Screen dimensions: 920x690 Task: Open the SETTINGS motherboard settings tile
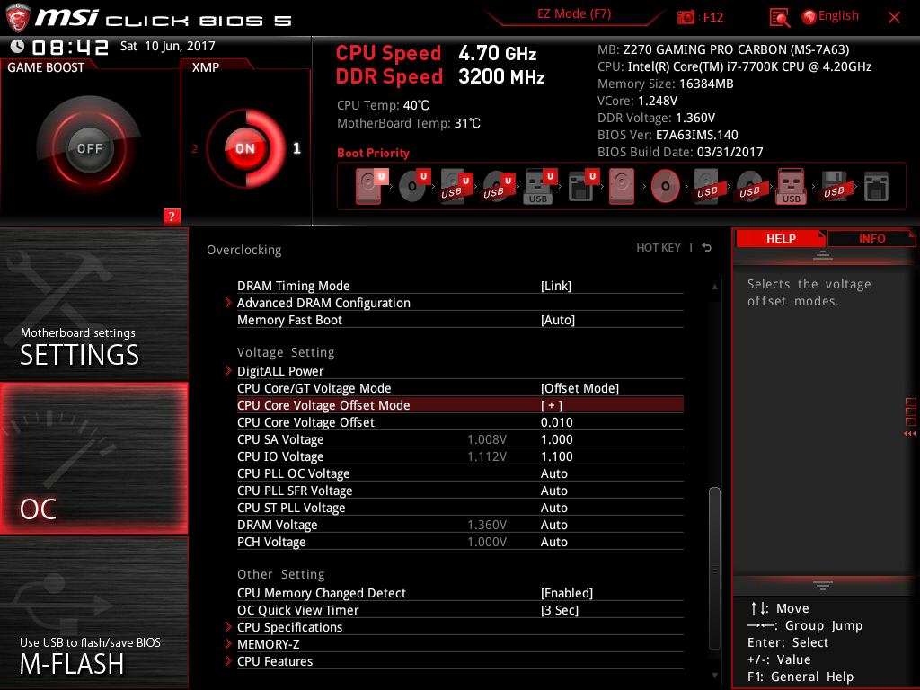click(93, 304)
